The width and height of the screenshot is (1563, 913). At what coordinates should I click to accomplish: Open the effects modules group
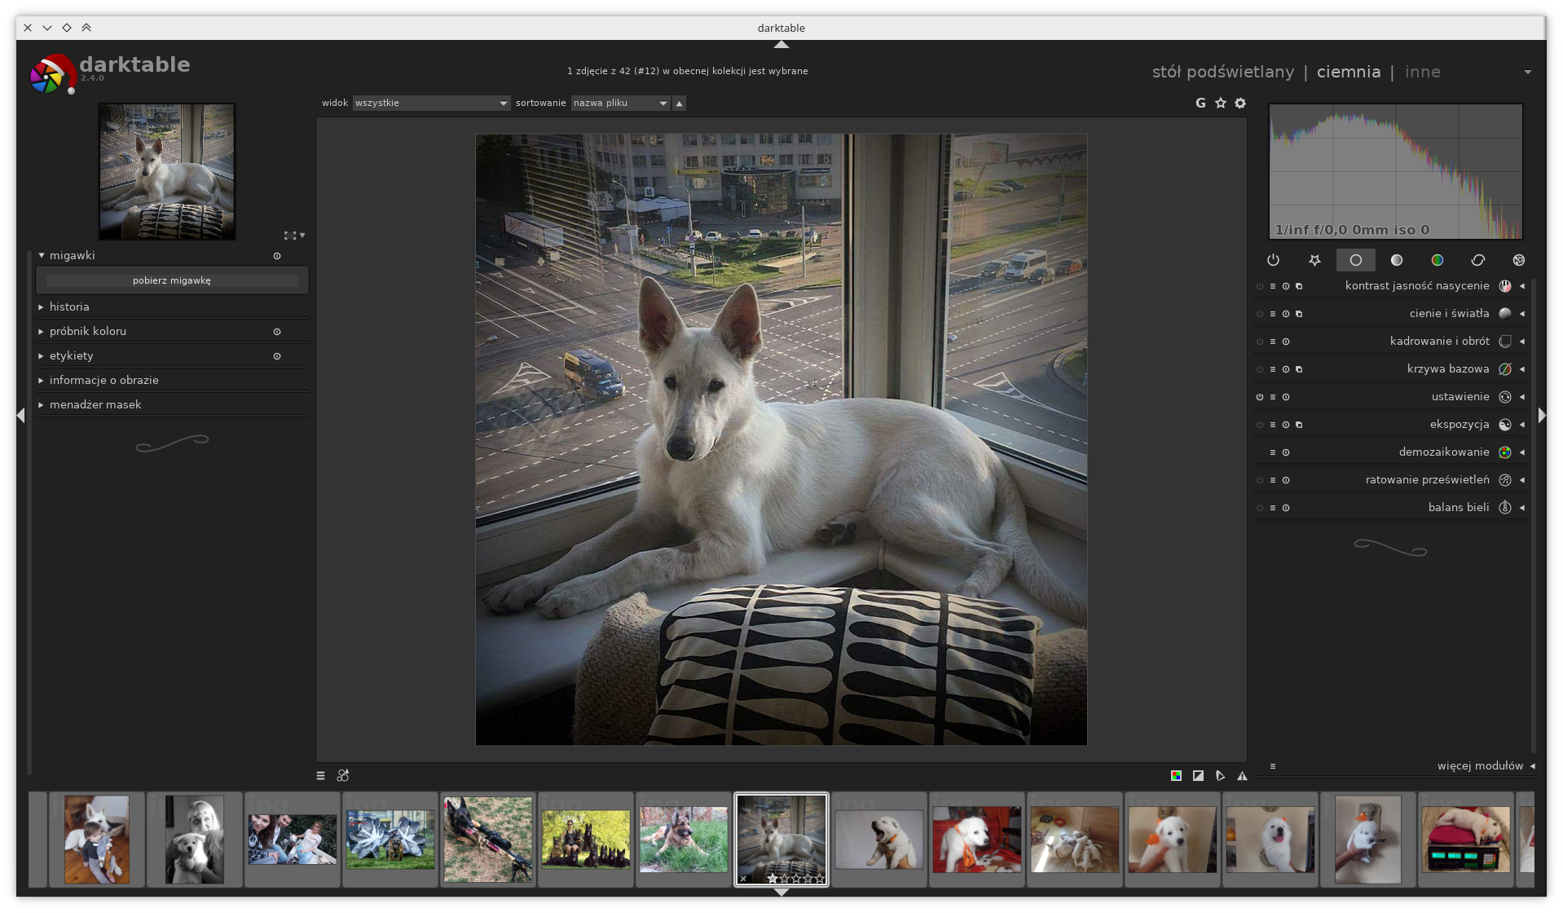tap(1518, 260)
